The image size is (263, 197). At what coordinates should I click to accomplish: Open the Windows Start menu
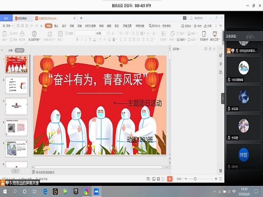pyautogui.click(x=5, y=192)
